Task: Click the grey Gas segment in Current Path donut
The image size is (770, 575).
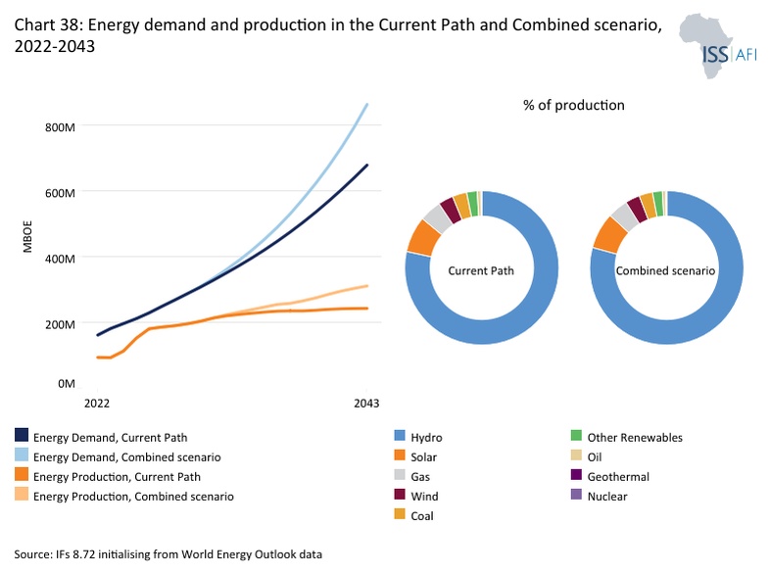Action: click(439, 218)
